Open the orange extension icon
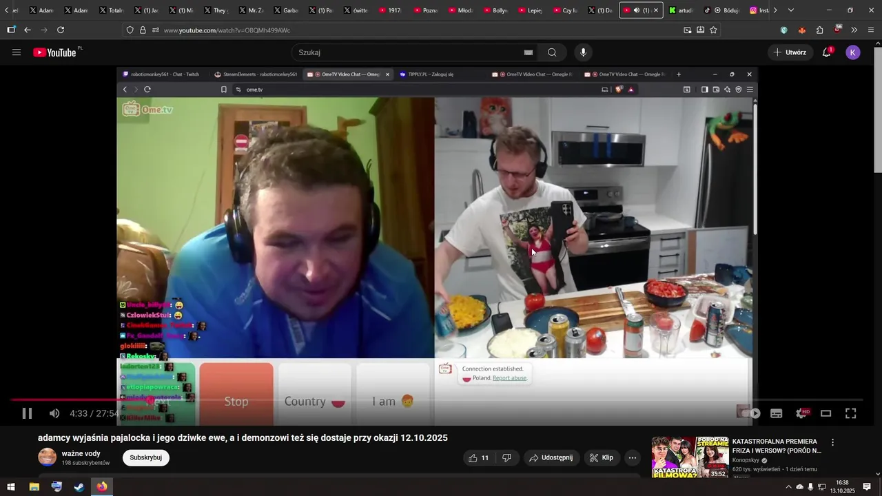 point(802,30)
